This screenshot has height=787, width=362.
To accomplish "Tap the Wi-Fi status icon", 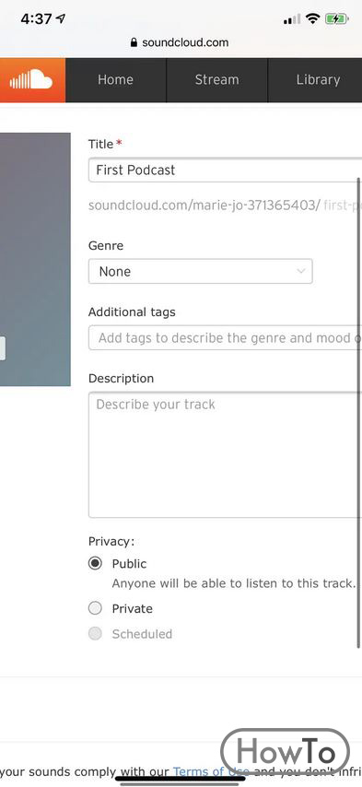I will click(x=313, y=19).
